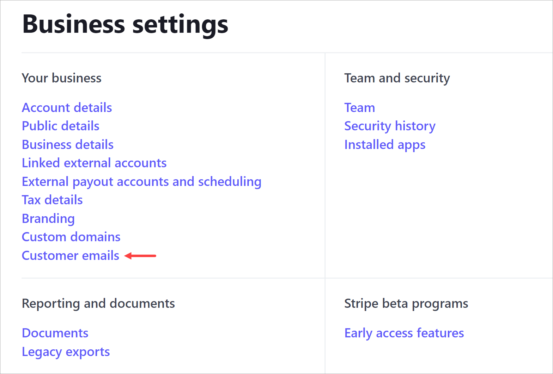View Tax details settings
Viewport: 553px width, 374px height.
52,200
